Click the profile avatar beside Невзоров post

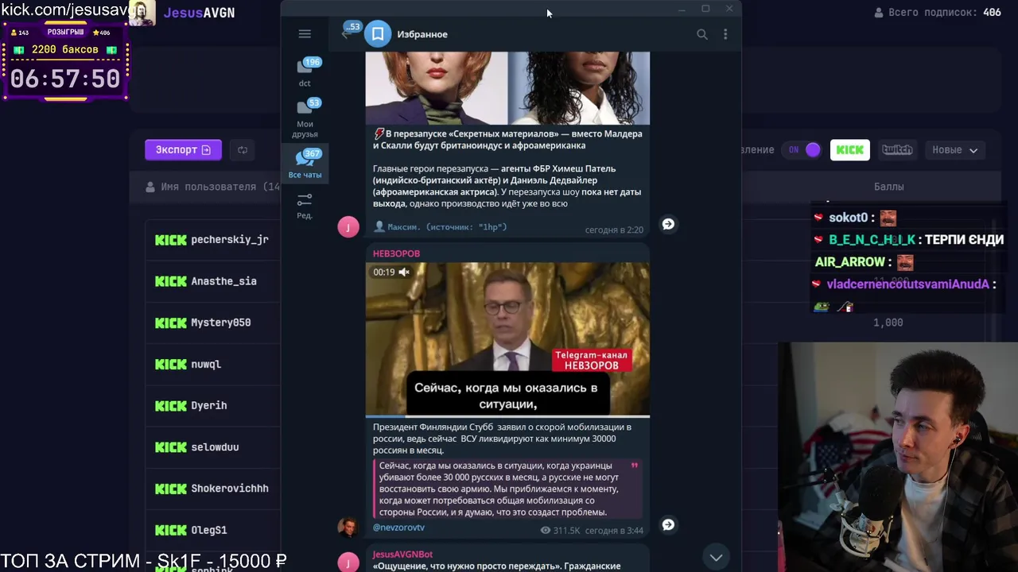348,527
